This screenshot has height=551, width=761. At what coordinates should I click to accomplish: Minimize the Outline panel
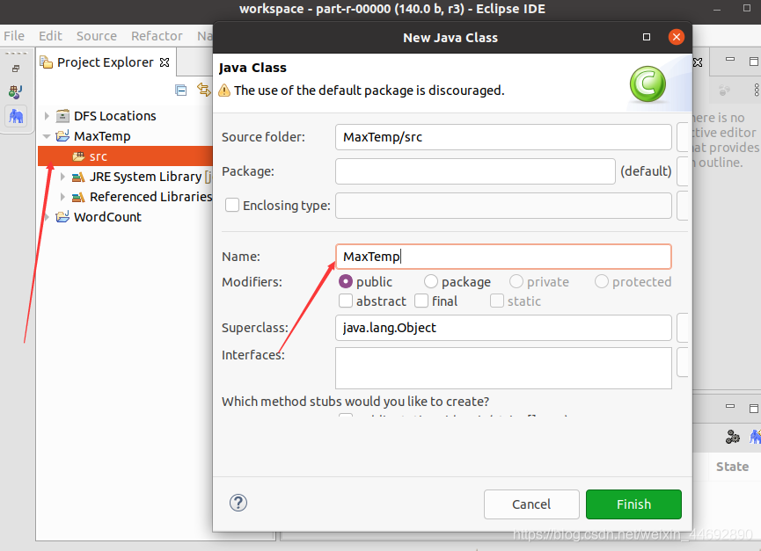click(730, 59)
